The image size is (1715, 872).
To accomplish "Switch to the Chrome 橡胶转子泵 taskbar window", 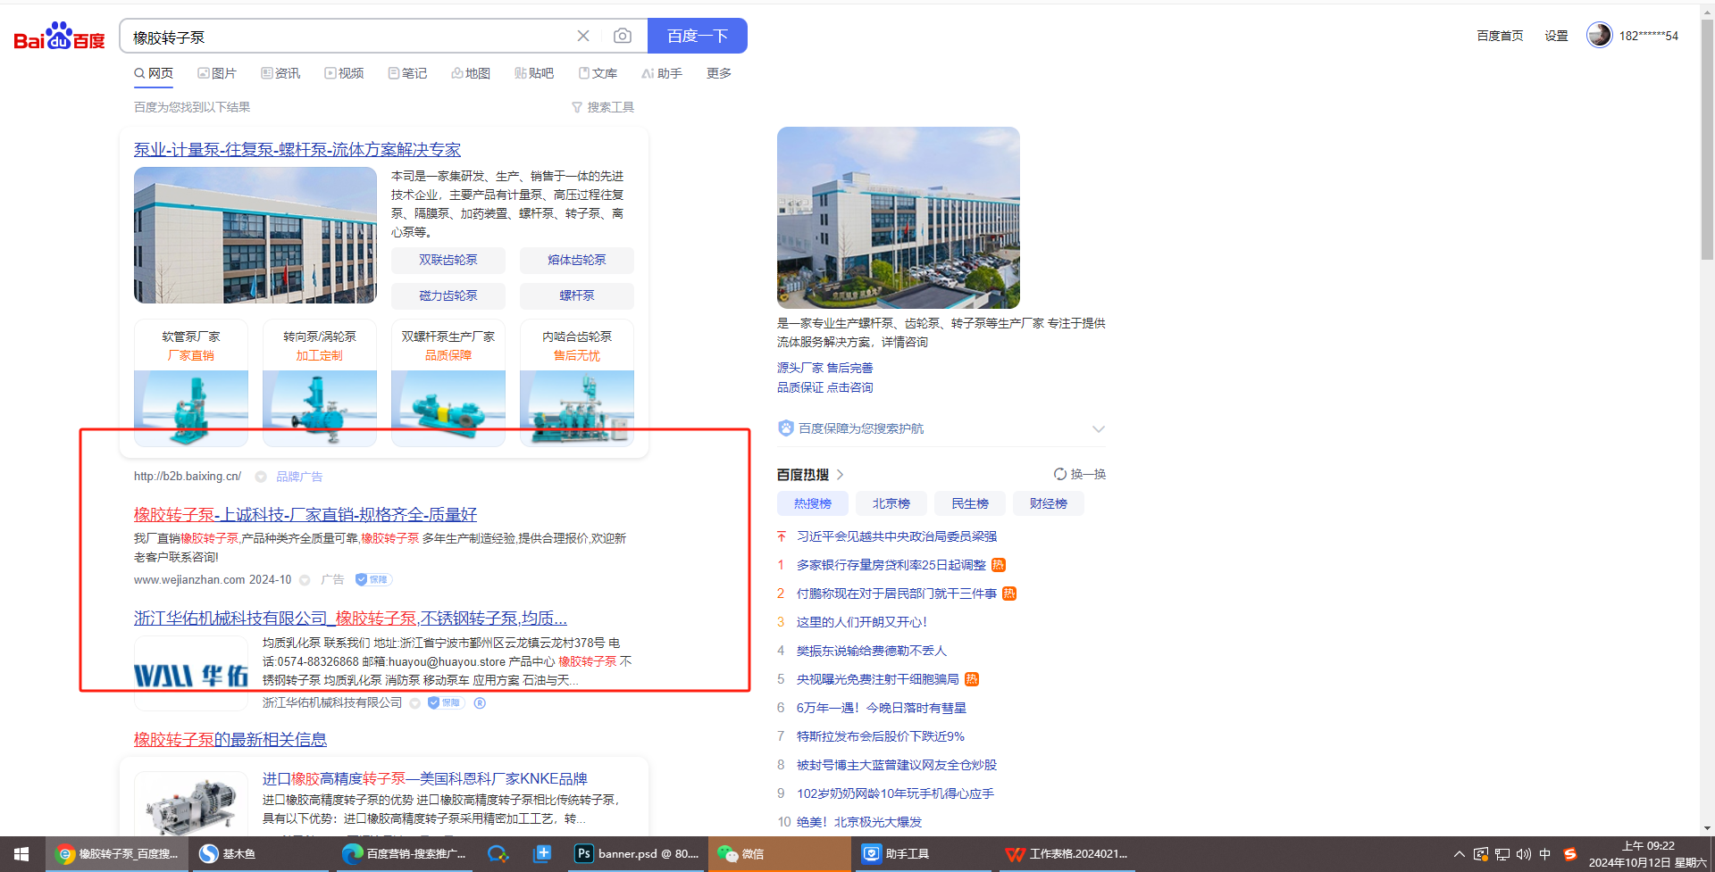I will point(117,854).
